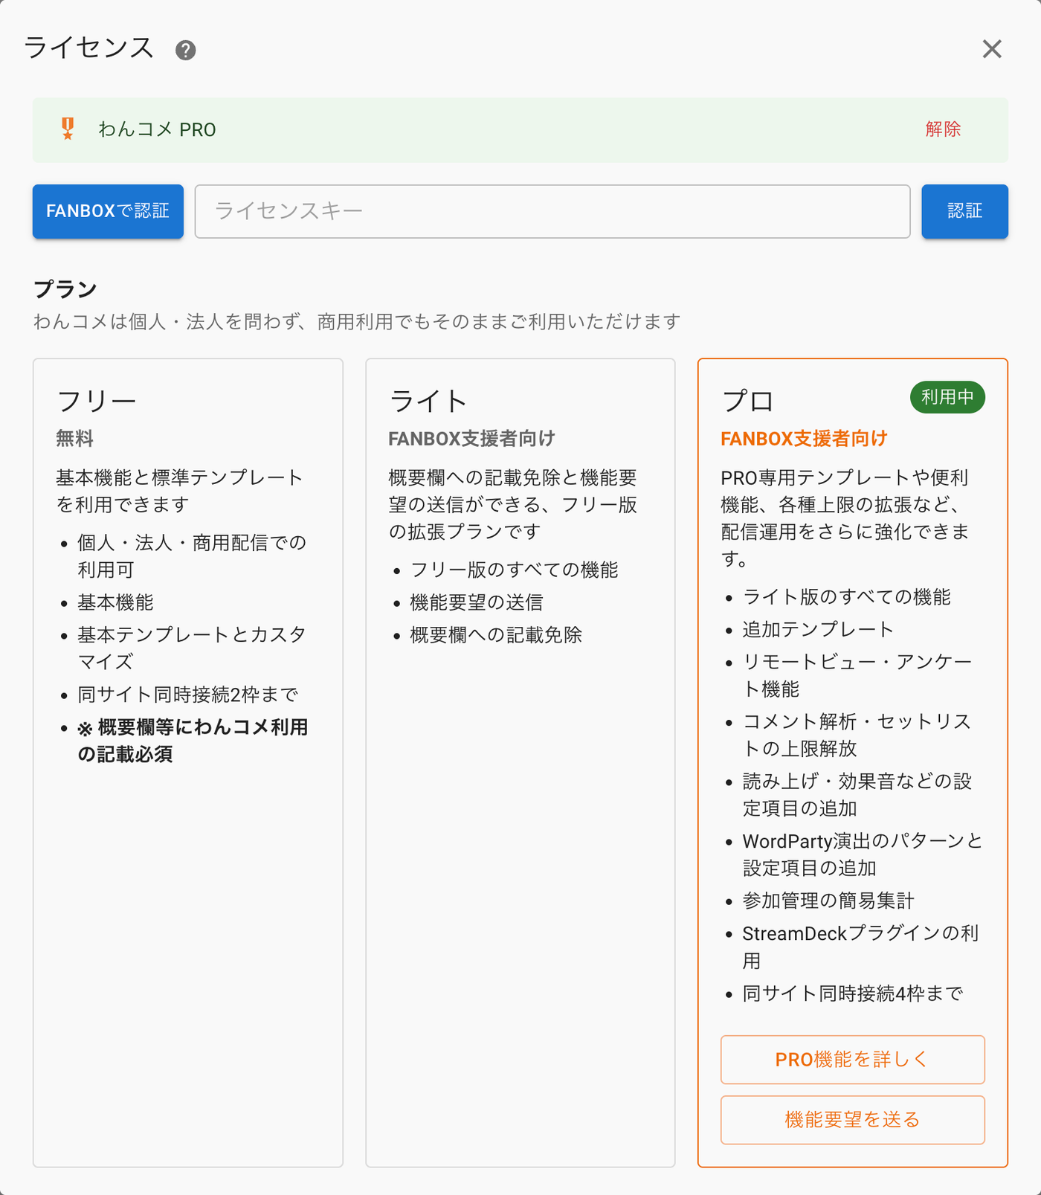Select the フリー plan heading
This screenshot has width=1041, height=1195.
tap(97, 401)
